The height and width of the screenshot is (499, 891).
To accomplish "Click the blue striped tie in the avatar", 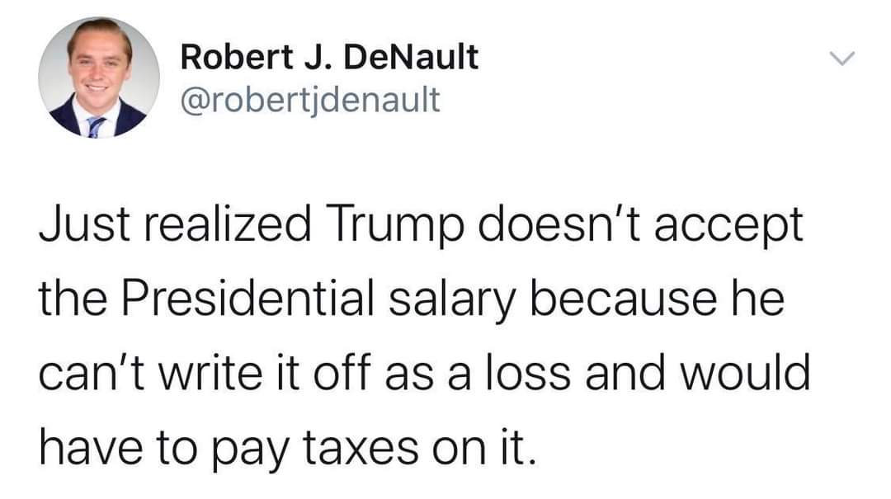I will click(x=97, y=126).
